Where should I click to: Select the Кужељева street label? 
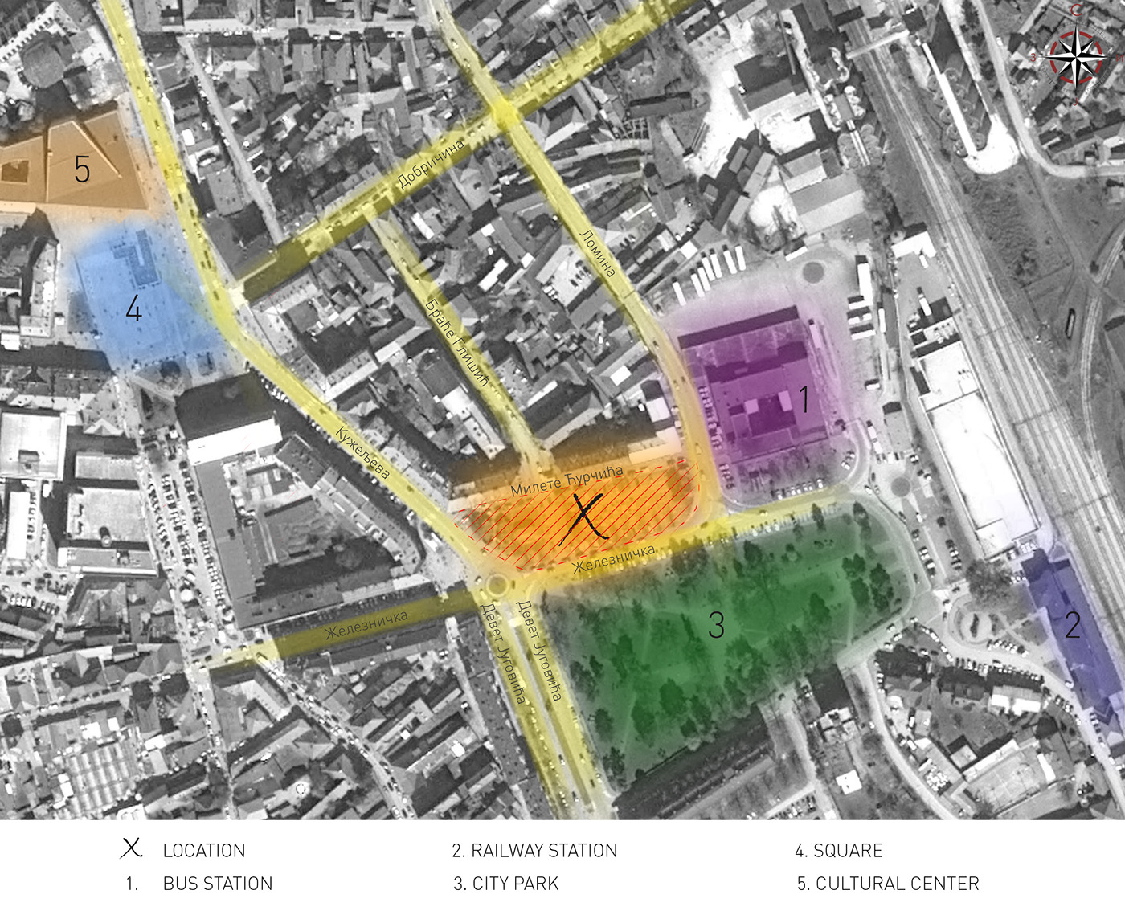363,453
